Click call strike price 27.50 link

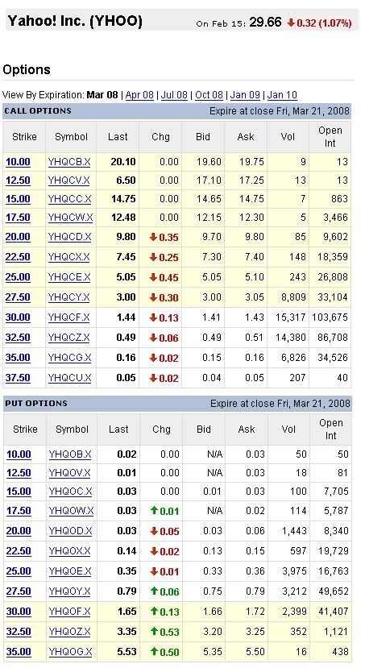coord(18,297)
